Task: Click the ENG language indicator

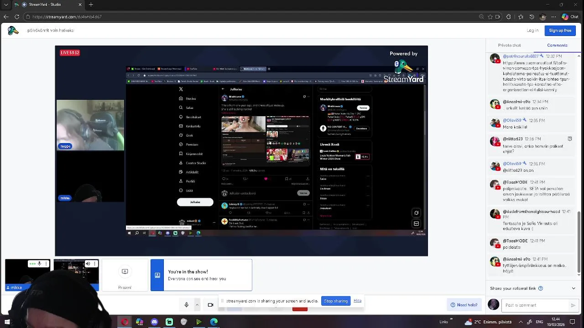Action: click(x=539, y=322)
